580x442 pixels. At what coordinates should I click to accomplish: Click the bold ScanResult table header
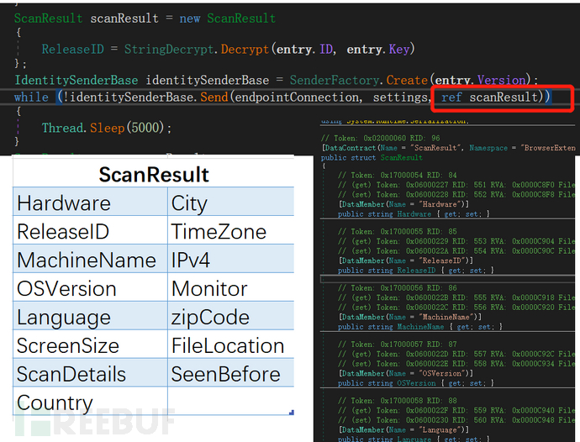(154, 175)
